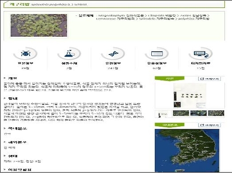The image size is (232, 174).
Task: Click the enlarge button in the domestic distribution panel
Action: click(209, 125)
